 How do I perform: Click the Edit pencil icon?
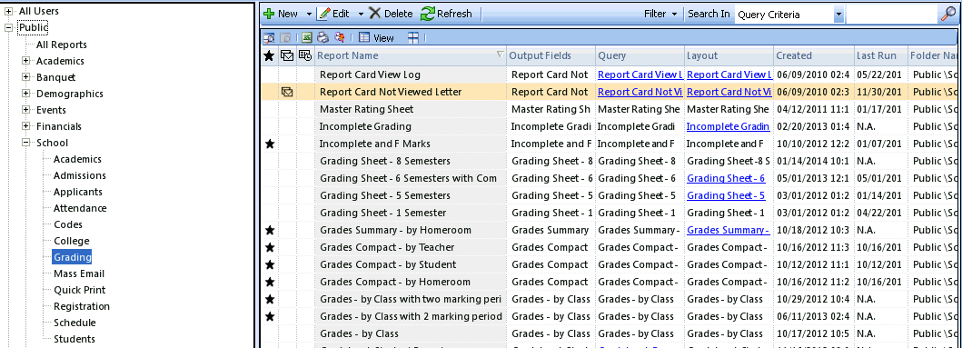point(324,14)
